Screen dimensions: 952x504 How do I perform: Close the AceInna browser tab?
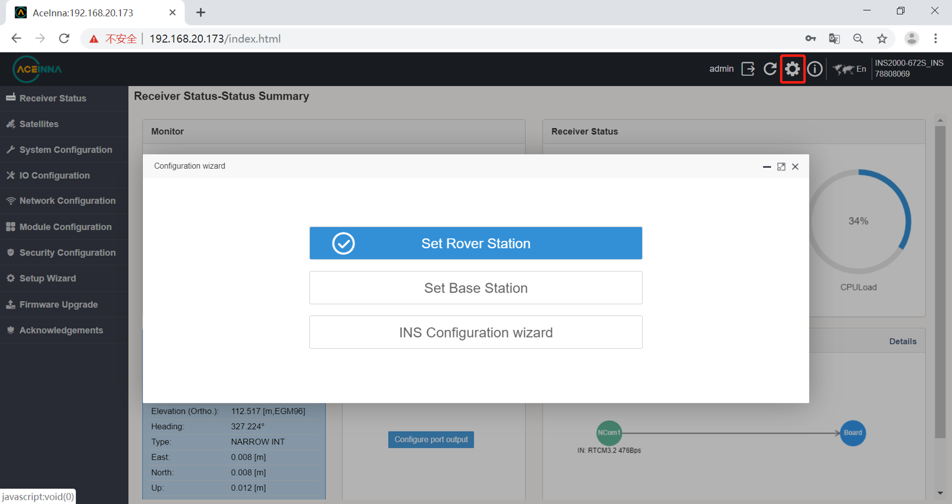[x=173, y=12]
